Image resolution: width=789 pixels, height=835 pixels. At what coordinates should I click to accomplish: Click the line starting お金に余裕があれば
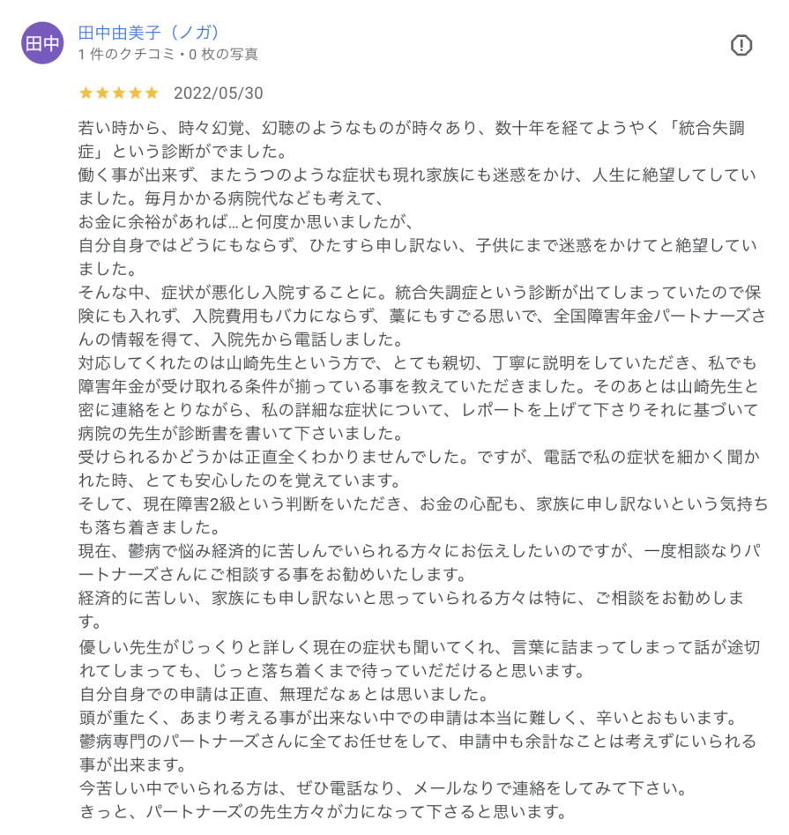coord(245,222)
